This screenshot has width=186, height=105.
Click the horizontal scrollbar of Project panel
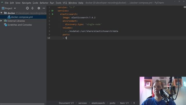(22, 104)
